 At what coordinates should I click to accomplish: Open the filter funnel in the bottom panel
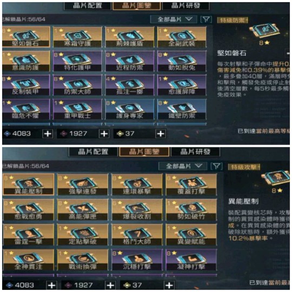point(216,166)
